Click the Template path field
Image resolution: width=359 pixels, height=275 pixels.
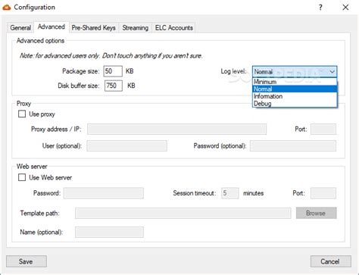click(x=183, y=213)
